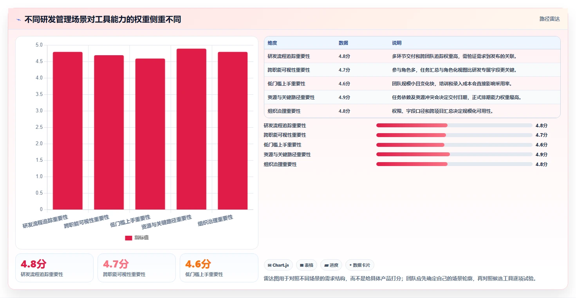Image resolution: width=576 pixels, height=298 pixels.
Task: Select the 数据卡片 tag chip
Action: pyautogui.click(x=359, y=265)
